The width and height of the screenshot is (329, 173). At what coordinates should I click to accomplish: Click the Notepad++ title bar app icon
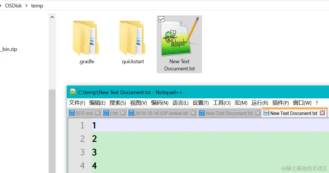(x=73, y=92)
